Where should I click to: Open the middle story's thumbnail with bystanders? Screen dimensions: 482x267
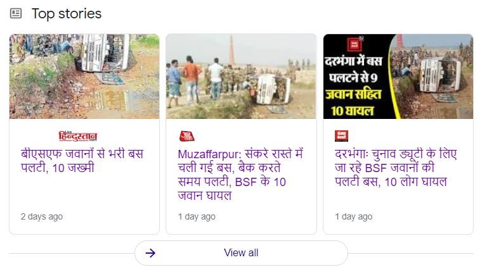241,77
